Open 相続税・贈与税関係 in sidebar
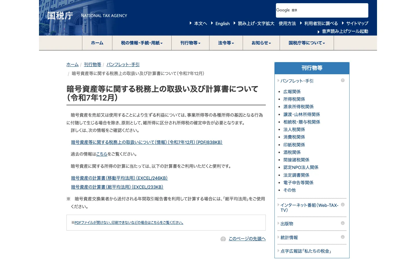Viewport: 416px width, 260px height. [x=302, y=122]
